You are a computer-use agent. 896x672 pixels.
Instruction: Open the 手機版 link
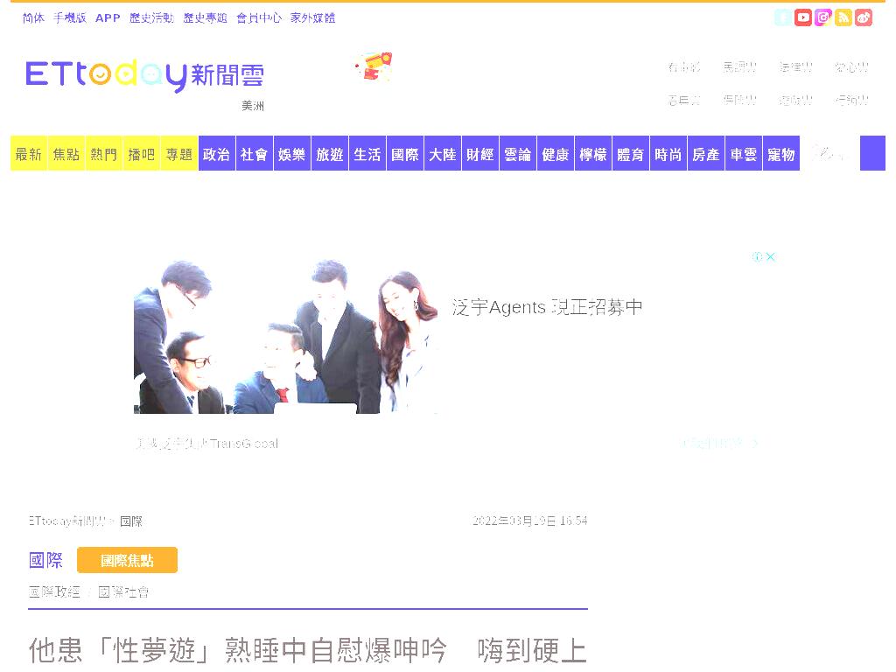[70, 18]
